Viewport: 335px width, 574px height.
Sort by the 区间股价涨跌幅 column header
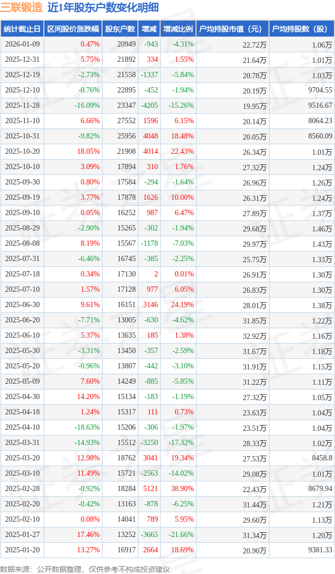72,29
